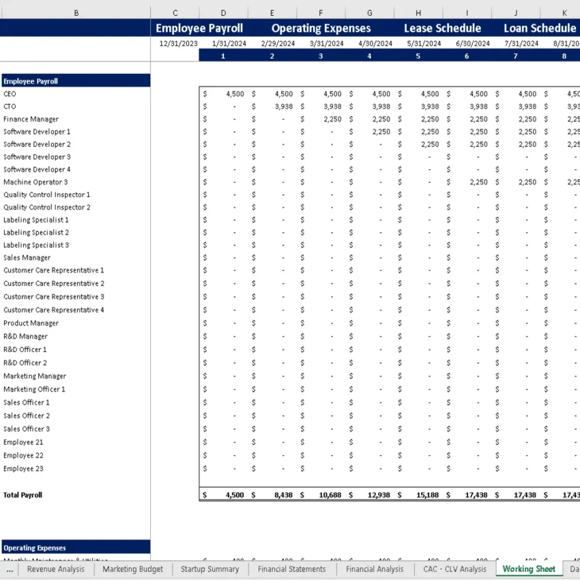Select column G header
This screenshot has height=580, width=580.
[370, 13]
